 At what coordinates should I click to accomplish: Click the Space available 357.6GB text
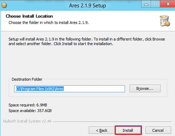pos(30,111)
